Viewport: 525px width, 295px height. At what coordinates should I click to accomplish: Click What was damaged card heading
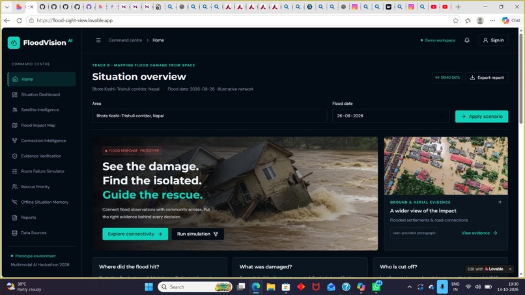coord(266,267)
